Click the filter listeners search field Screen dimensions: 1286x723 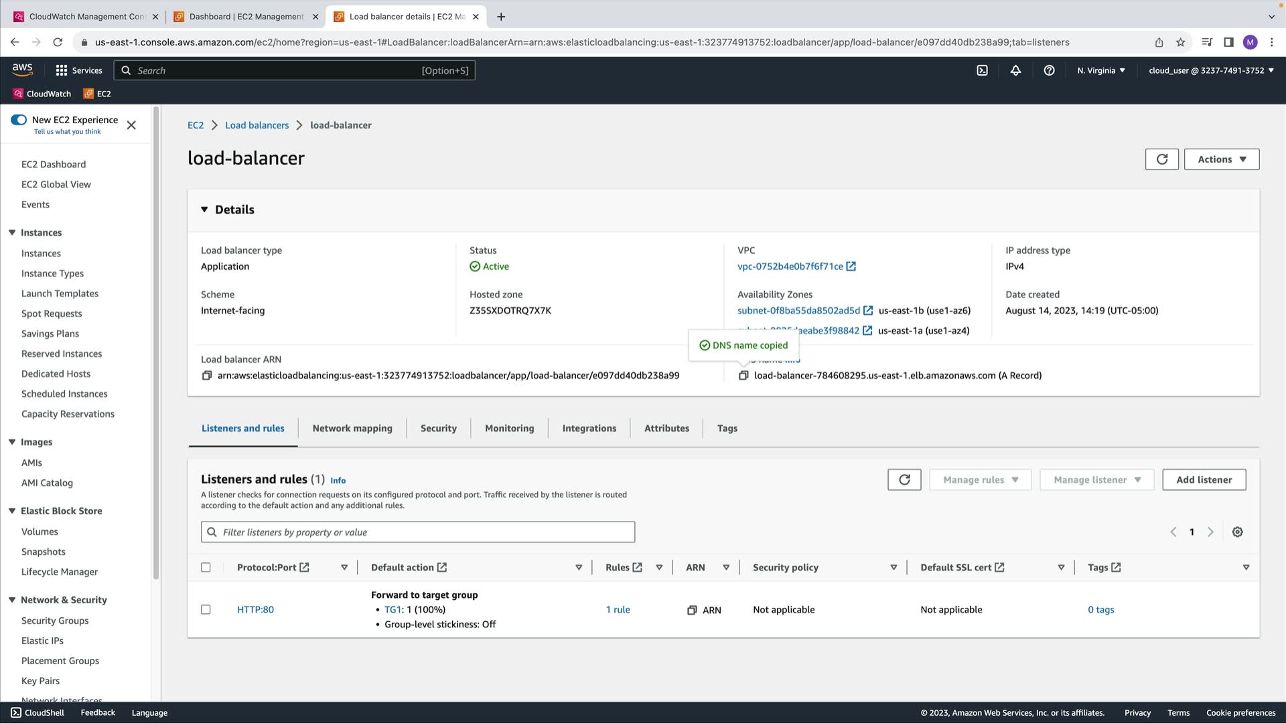click(x=418, y=532)
